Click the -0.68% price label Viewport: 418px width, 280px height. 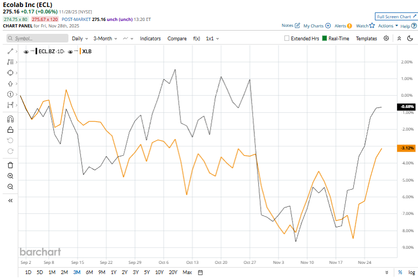pos(406,106)
